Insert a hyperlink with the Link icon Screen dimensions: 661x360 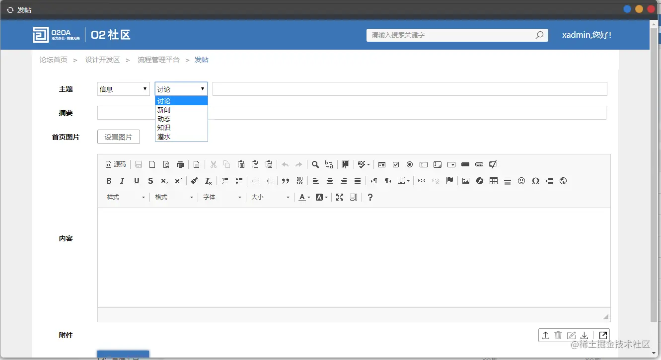click(422, 181)
